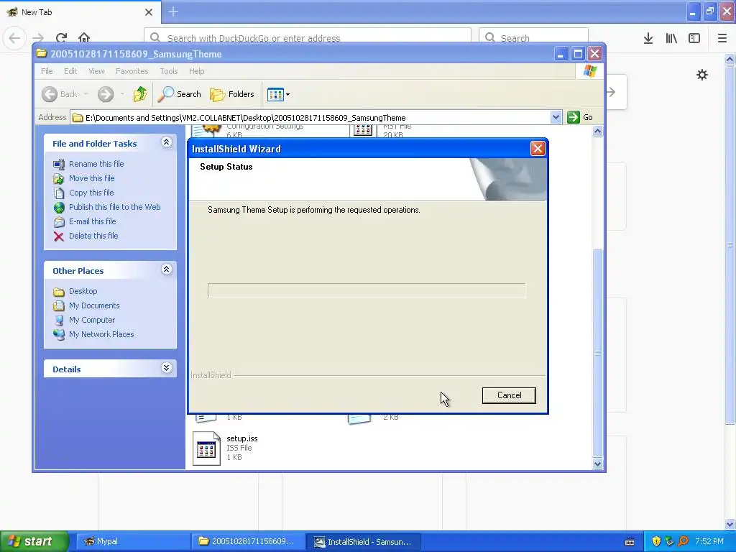Open Edit menu in Explorer window
The height and width of the screenshot is (552, 736).
(70, 71)
